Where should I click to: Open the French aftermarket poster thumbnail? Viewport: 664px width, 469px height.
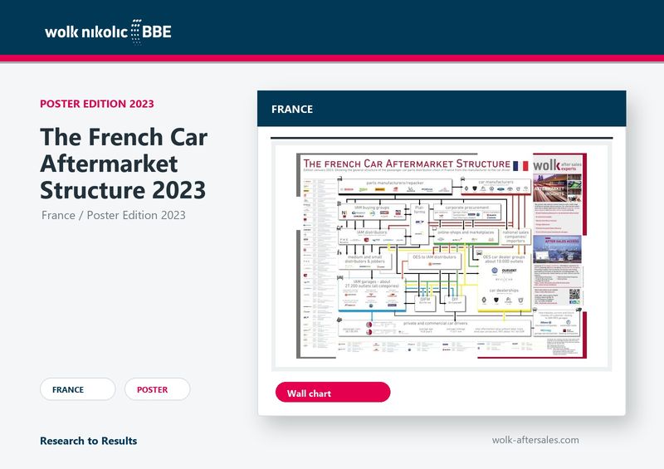(442, 256)
